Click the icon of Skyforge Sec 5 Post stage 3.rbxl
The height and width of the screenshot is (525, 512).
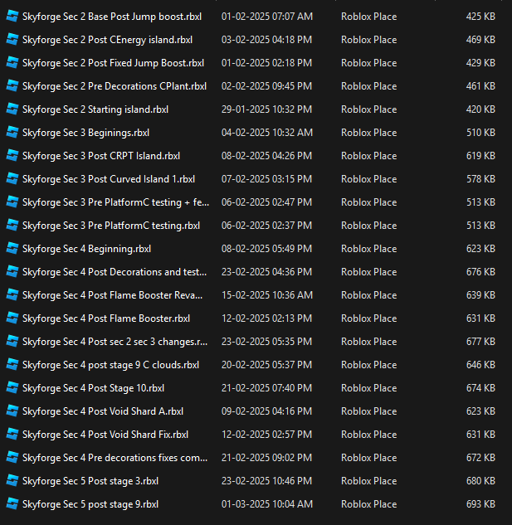[12, 481]
